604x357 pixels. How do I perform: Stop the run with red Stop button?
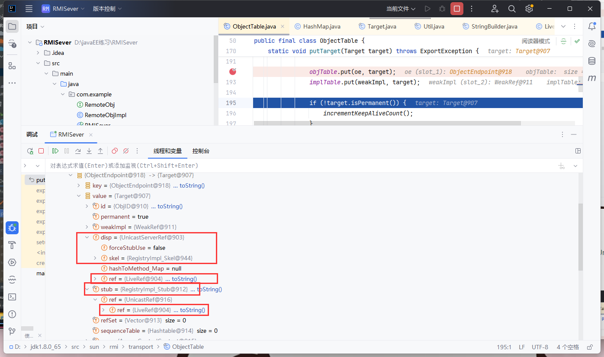456,9
